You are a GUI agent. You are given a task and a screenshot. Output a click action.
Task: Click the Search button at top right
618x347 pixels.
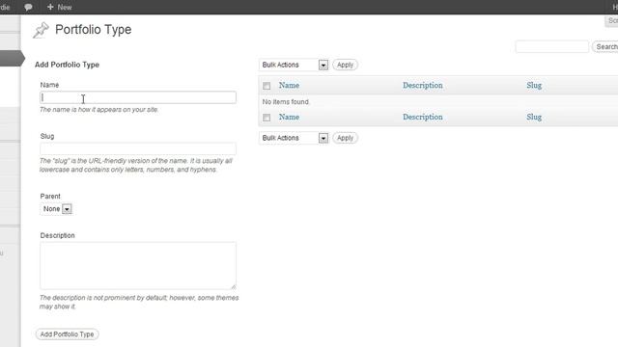click(605, 47)
